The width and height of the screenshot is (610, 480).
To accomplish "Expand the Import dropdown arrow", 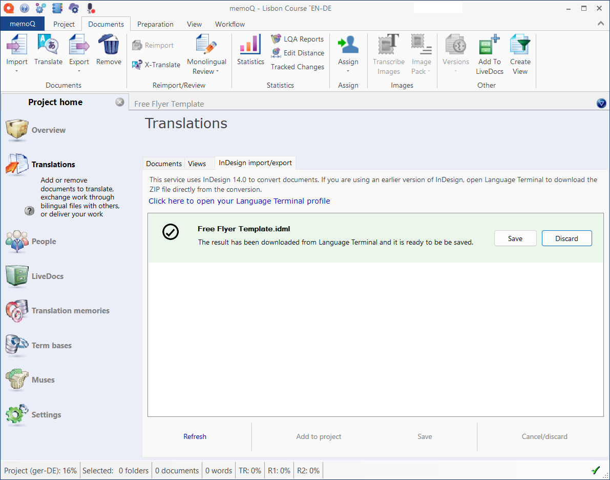I will 17,71.
